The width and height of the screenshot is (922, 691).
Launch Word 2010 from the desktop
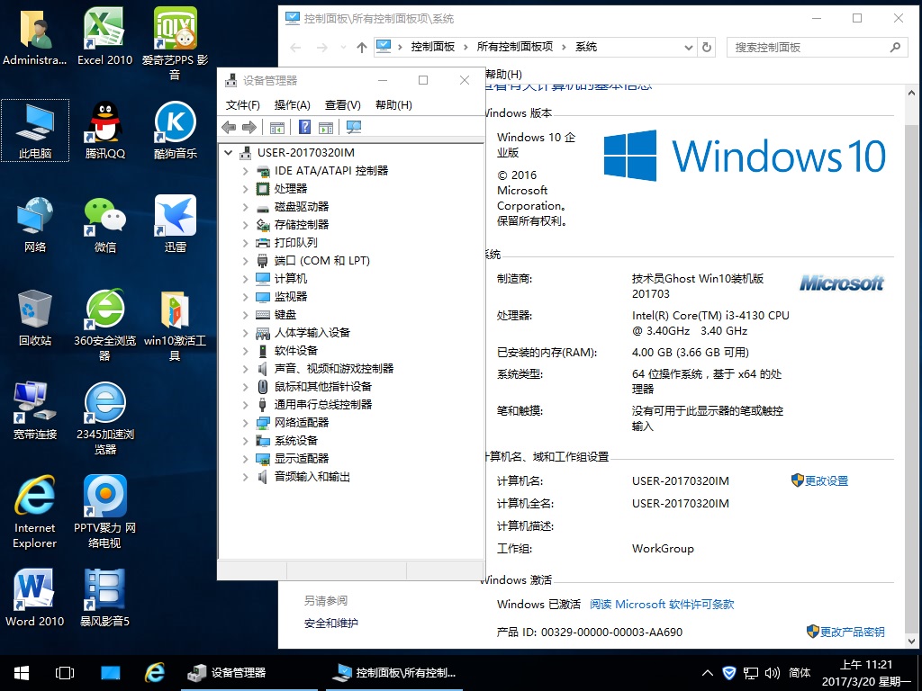pyautogui.click(x=35, y=597)
